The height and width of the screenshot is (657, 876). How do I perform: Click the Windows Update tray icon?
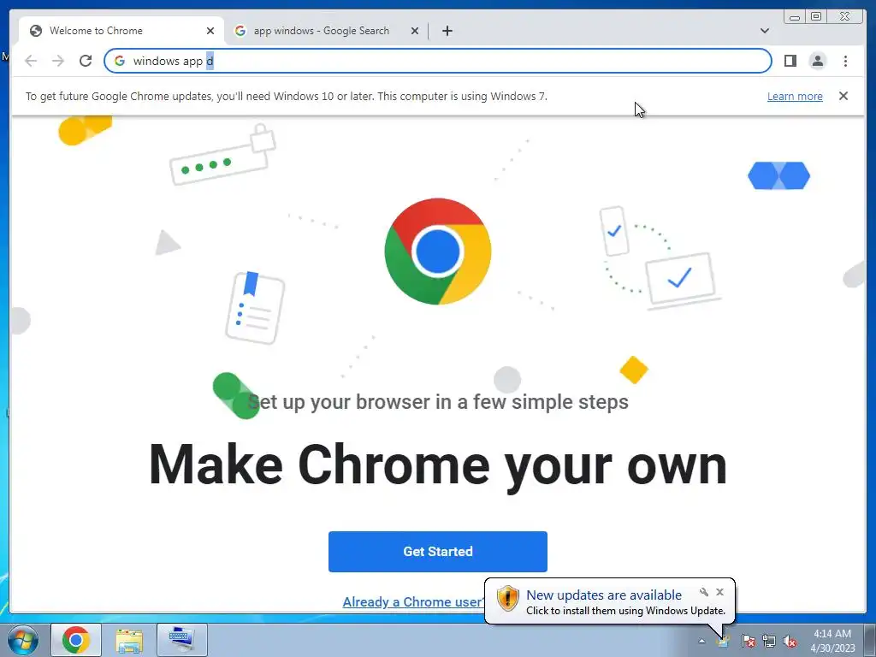[724, 641]
